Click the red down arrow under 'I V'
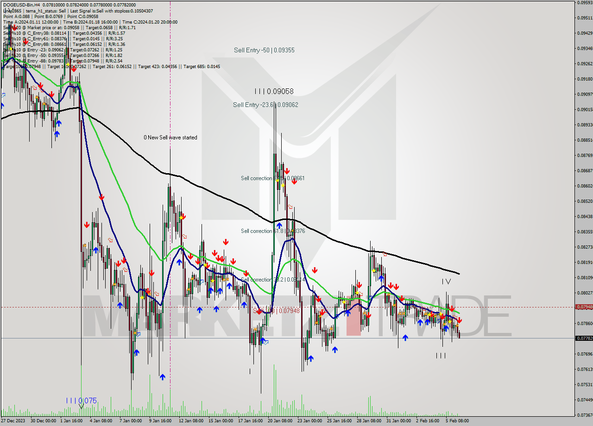593x426 pixels. point(452,308)
